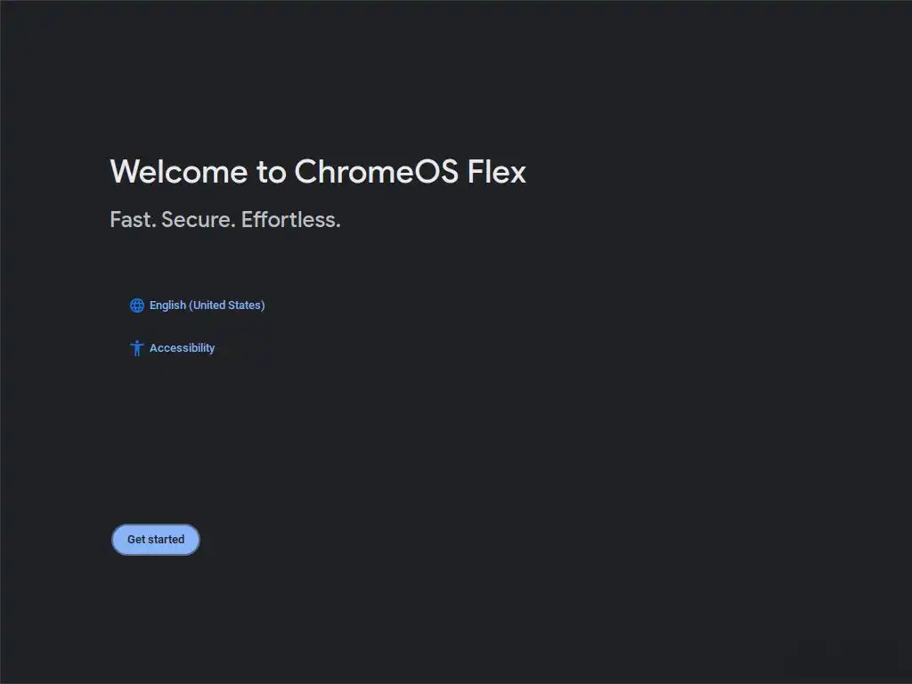Select the blue globe icon beside English

137,305
